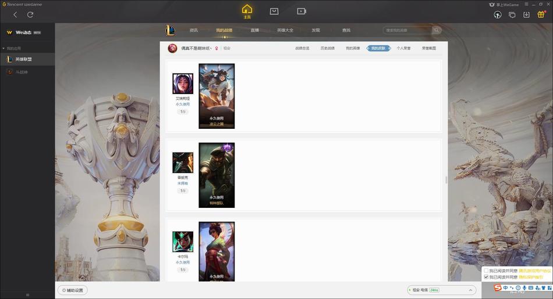Open the 我的战绩 nav tab

[x=224, y=30]
